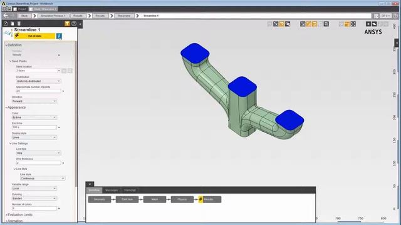Collapse the Seed Points subsection
Screen dimensions: 401x225
coord(11,61)
